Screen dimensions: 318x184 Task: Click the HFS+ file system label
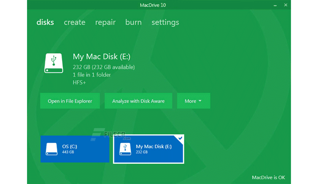tap(79, 82)
